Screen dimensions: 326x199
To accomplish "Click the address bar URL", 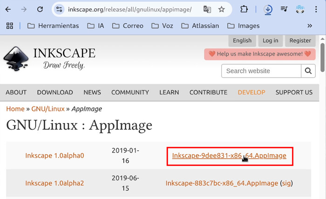I will (130, 10).
